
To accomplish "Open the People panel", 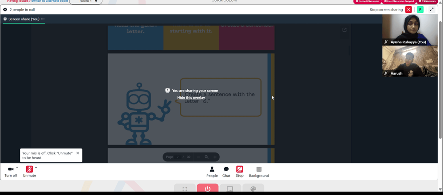I will (x=212, y=172).
